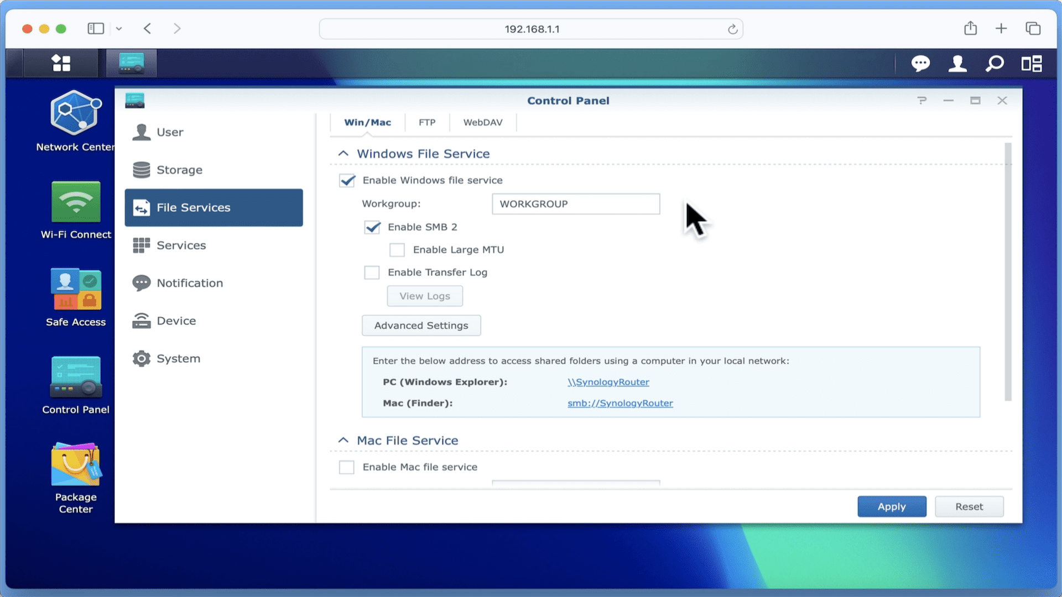
Task: Reload page with refresh icon
Action: point(732,29)
